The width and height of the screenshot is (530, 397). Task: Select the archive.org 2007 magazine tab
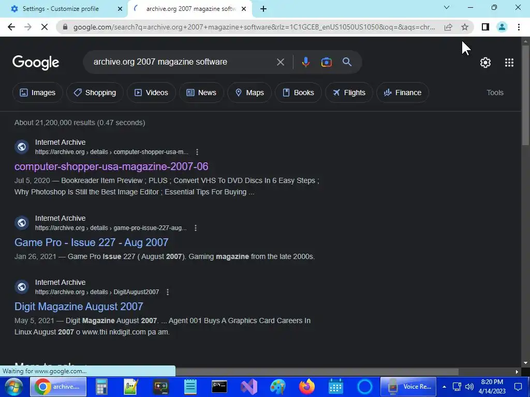pos(191,9)
